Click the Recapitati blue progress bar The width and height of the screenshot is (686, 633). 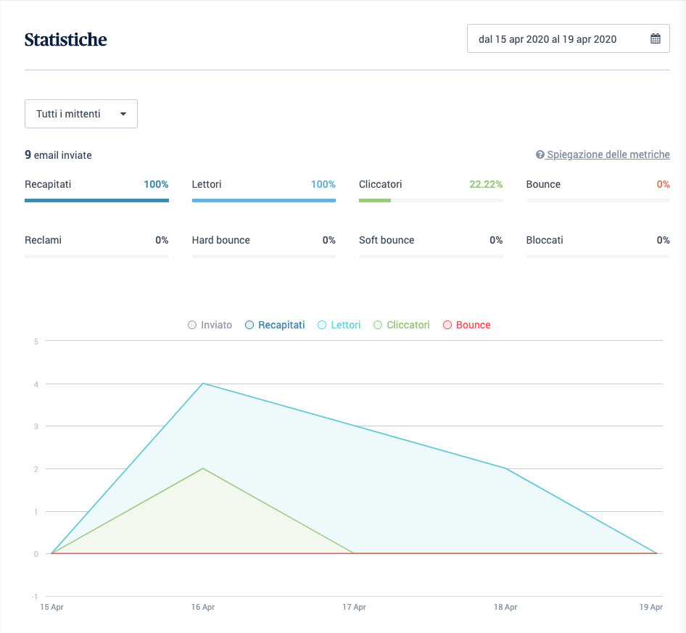click(x=96, y=200)
